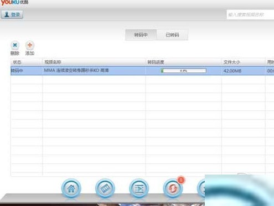Open the home icon in bottom dock
Image resolution: width=274 pixels, height=206 pixels.
(71, 188)
